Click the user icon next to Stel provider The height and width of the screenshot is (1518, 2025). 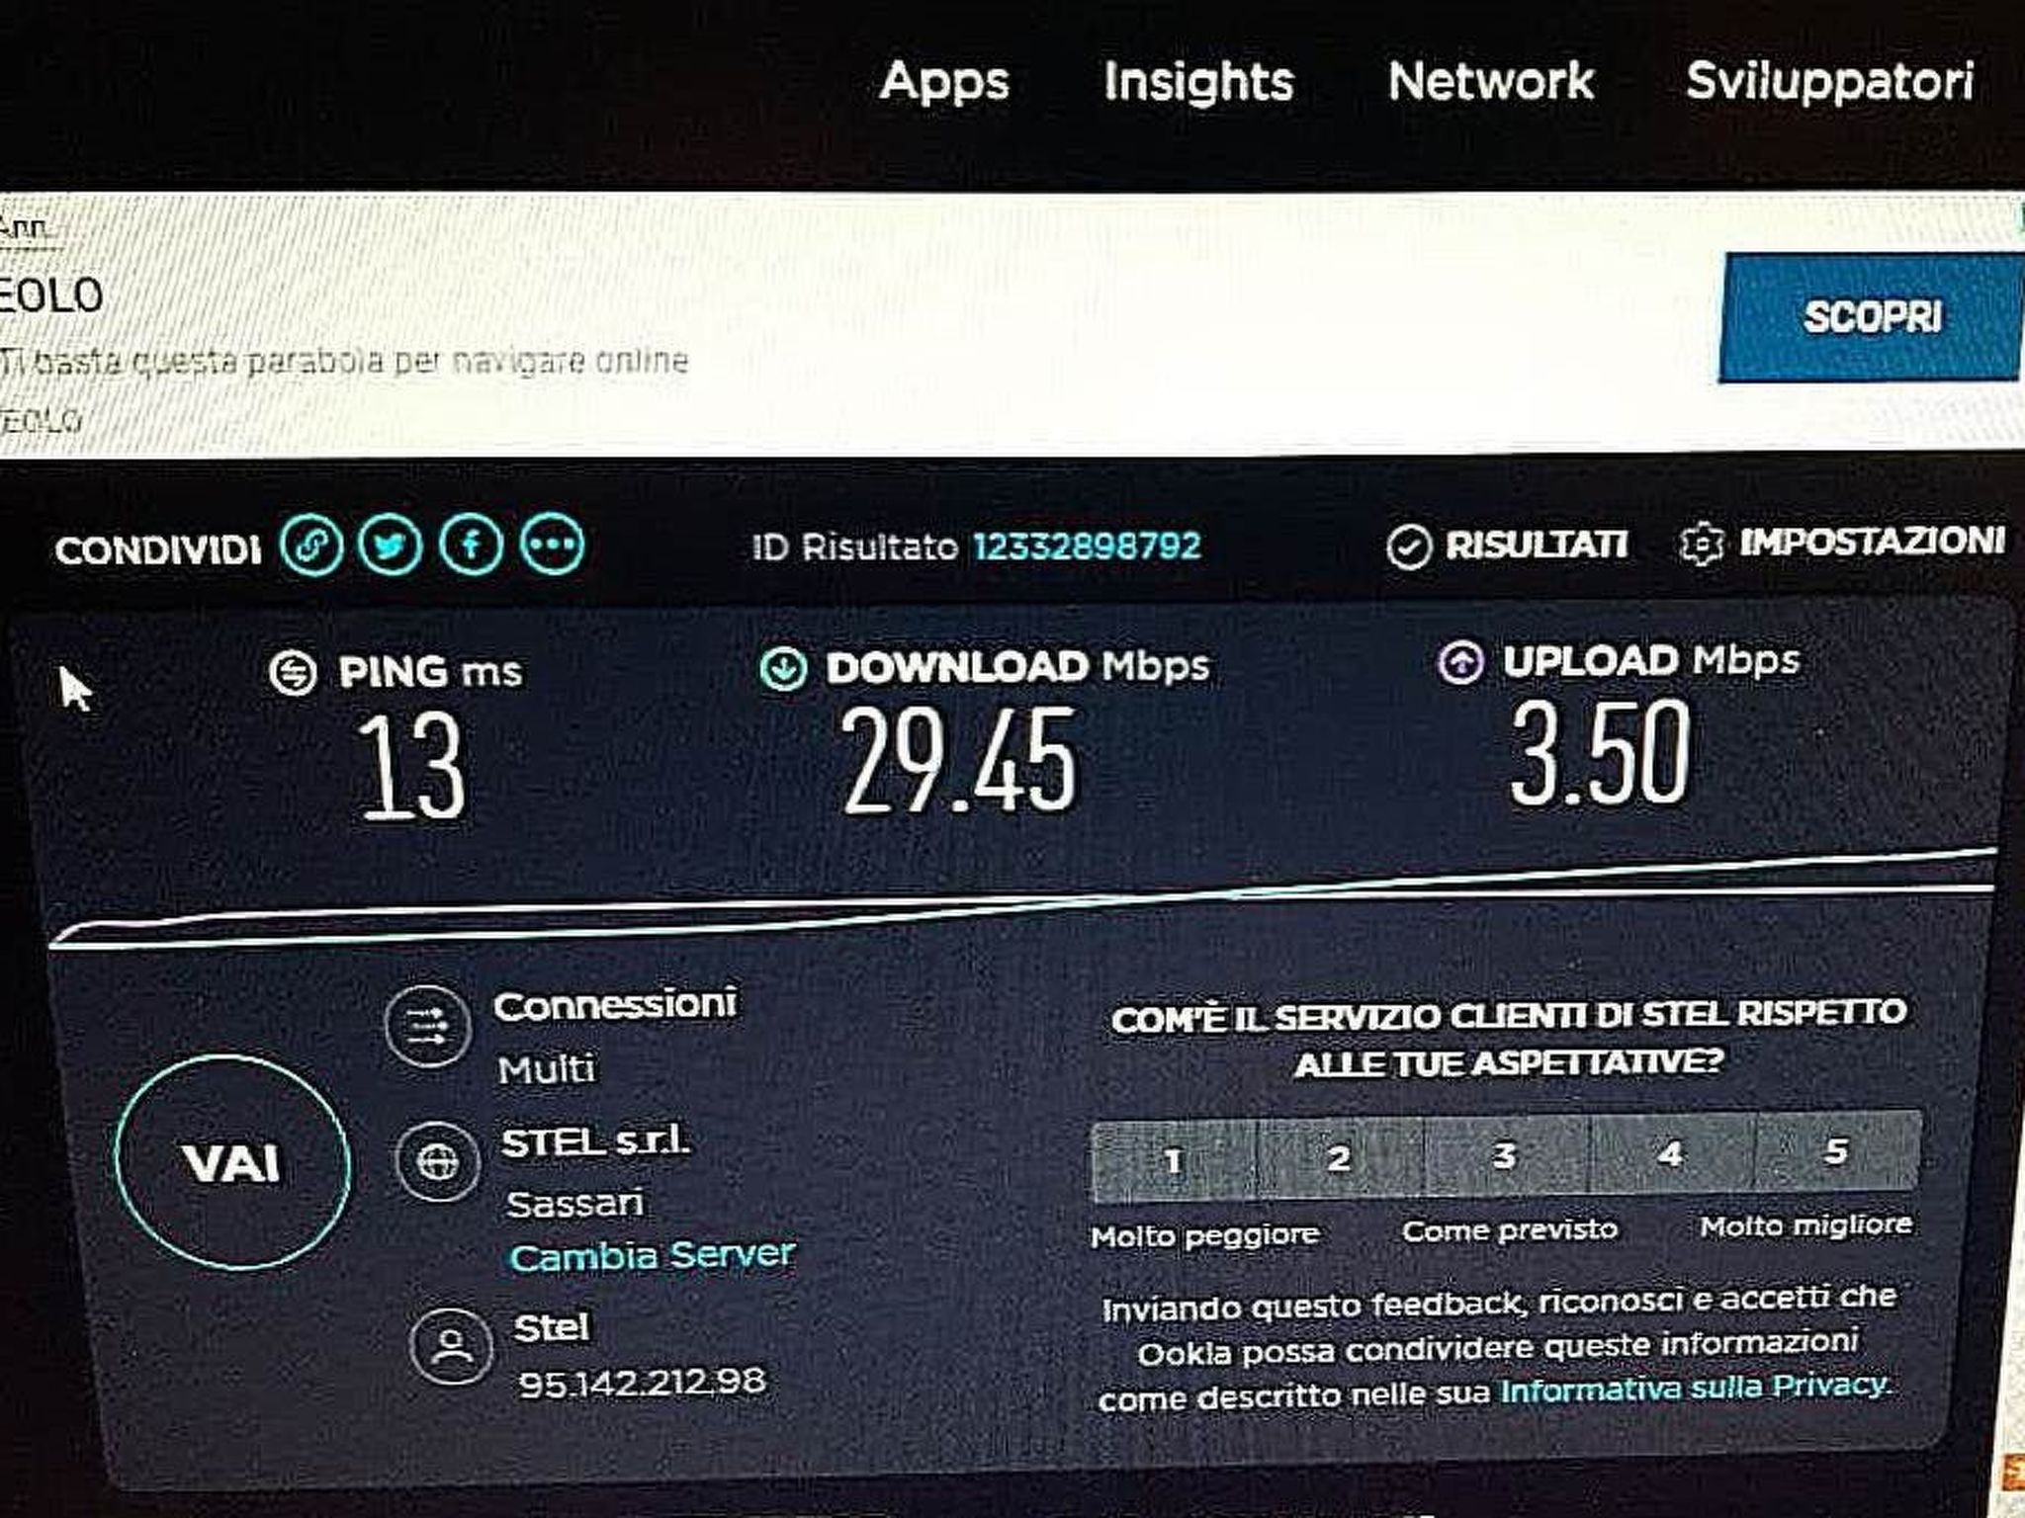pos(452,1346)
